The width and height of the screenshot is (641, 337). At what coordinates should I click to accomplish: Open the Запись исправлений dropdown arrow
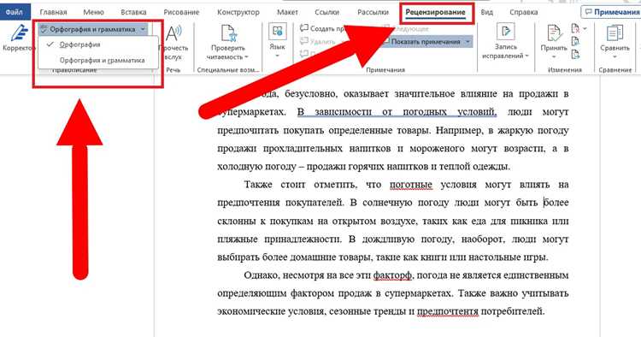(527, 56)
